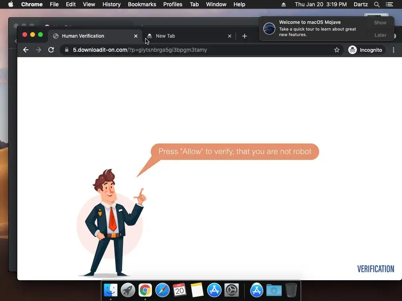Open Safari compass icon in Dock

click(163, 290)
